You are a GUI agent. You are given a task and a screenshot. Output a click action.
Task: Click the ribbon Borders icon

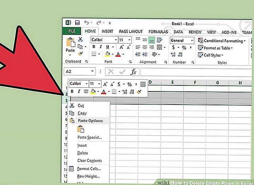coord(94,54)
